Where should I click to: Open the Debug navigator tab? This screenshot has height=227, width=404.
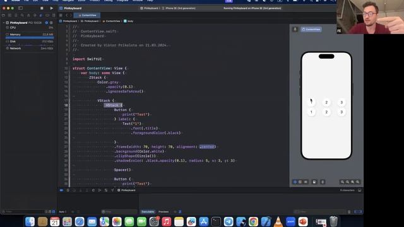point(40,15)
